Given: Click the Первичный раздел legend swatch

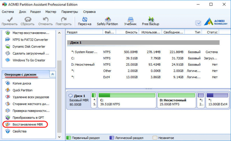Looking at the screenshot, I should coord(68,138).
